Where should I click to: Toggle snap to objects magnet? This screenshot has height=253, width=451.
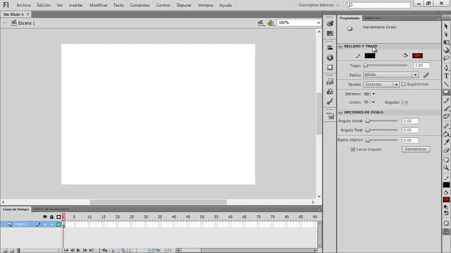(446, 232)
